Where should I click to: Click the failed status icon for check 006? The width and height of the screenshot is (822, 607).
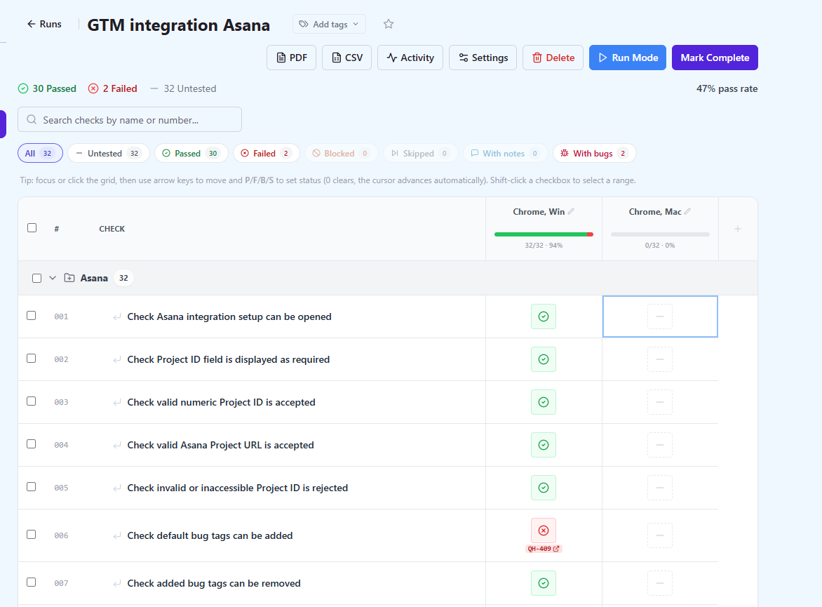(x=544, y=531)
